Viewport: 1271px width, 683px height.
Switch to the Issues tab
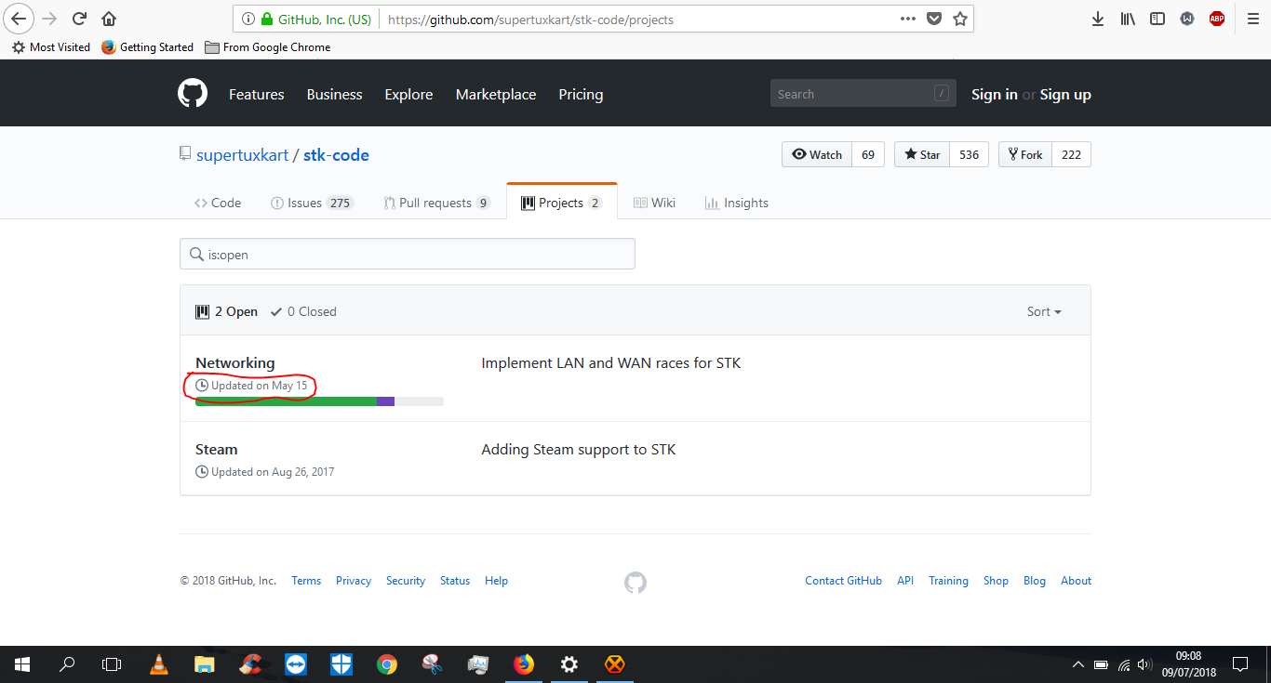coord(311,203)
